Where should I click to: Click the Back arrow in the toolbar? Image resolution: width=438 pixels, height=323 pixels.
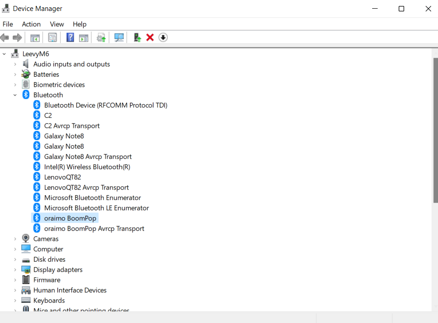coord(5,37)
